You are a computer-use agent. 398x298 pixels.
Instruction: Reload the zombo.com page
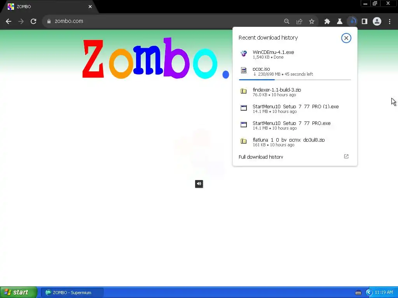(x=33, y=21)
